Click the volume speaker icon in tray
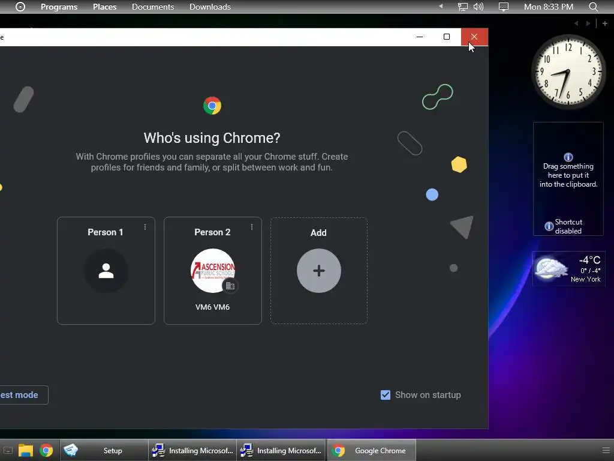The height and width of the screenshot is (461, 614). 478,7
